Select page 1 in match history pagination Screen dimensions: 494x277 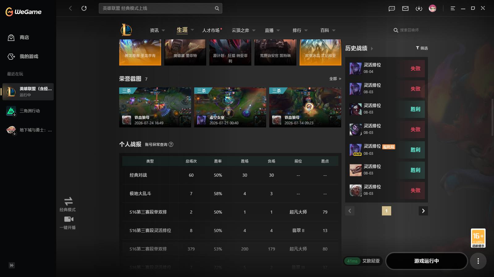tap(387, 211)
